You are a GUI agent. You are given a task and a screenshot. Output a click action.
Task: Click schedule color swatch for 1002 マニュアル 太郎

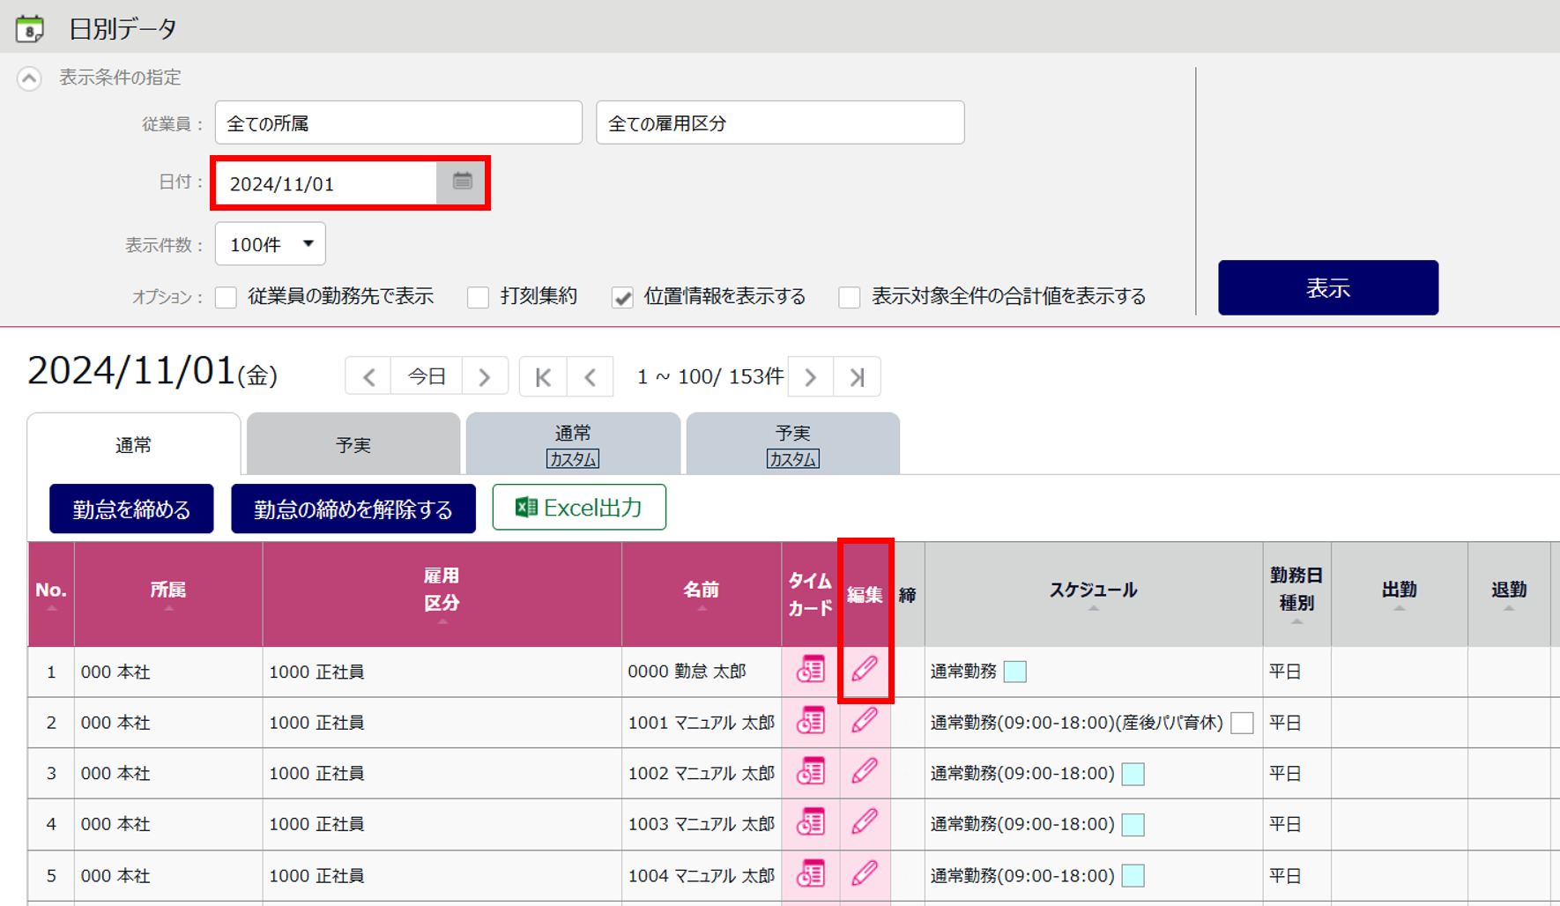coord(1133,774)
